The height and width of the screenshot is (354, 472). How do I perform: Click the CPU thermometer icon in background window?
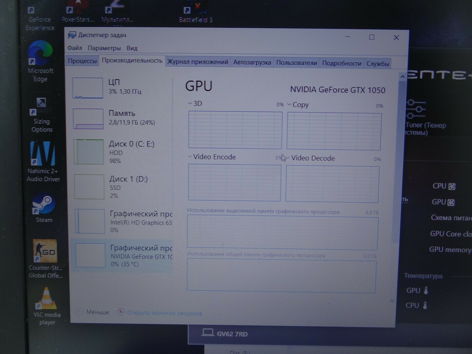[425, 305]
